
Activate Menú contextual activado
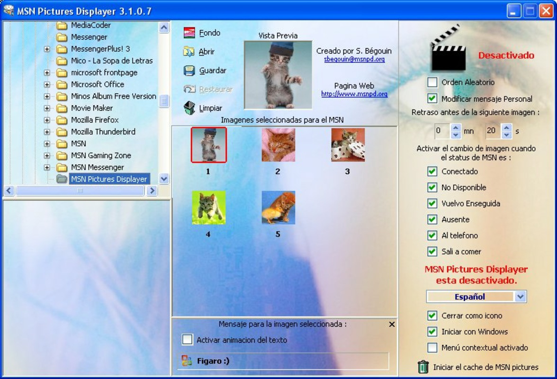click(x=433, y=347)
